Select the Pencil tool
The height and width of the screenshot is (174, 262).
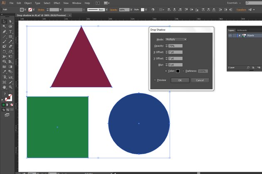[10, 42]
